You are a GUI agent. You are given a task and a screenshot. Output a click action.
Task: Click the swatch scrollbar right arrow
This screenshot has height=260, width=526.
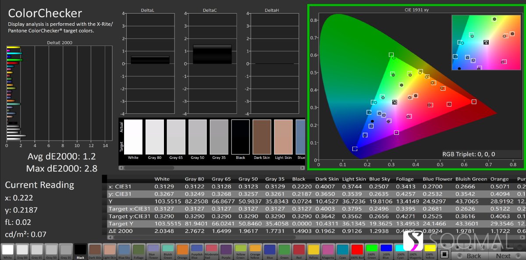pos(302,168)
